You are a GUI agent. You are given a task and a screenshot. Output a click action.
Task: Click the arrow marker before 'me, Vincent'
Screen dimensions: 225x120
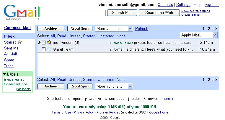click(x=39, y=43)
